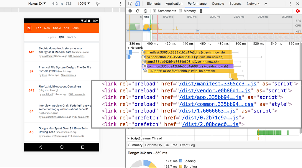Rotate the device orientation icon
Image resolution: width=302 pixels, height=168 pixels.
[98, 4]
